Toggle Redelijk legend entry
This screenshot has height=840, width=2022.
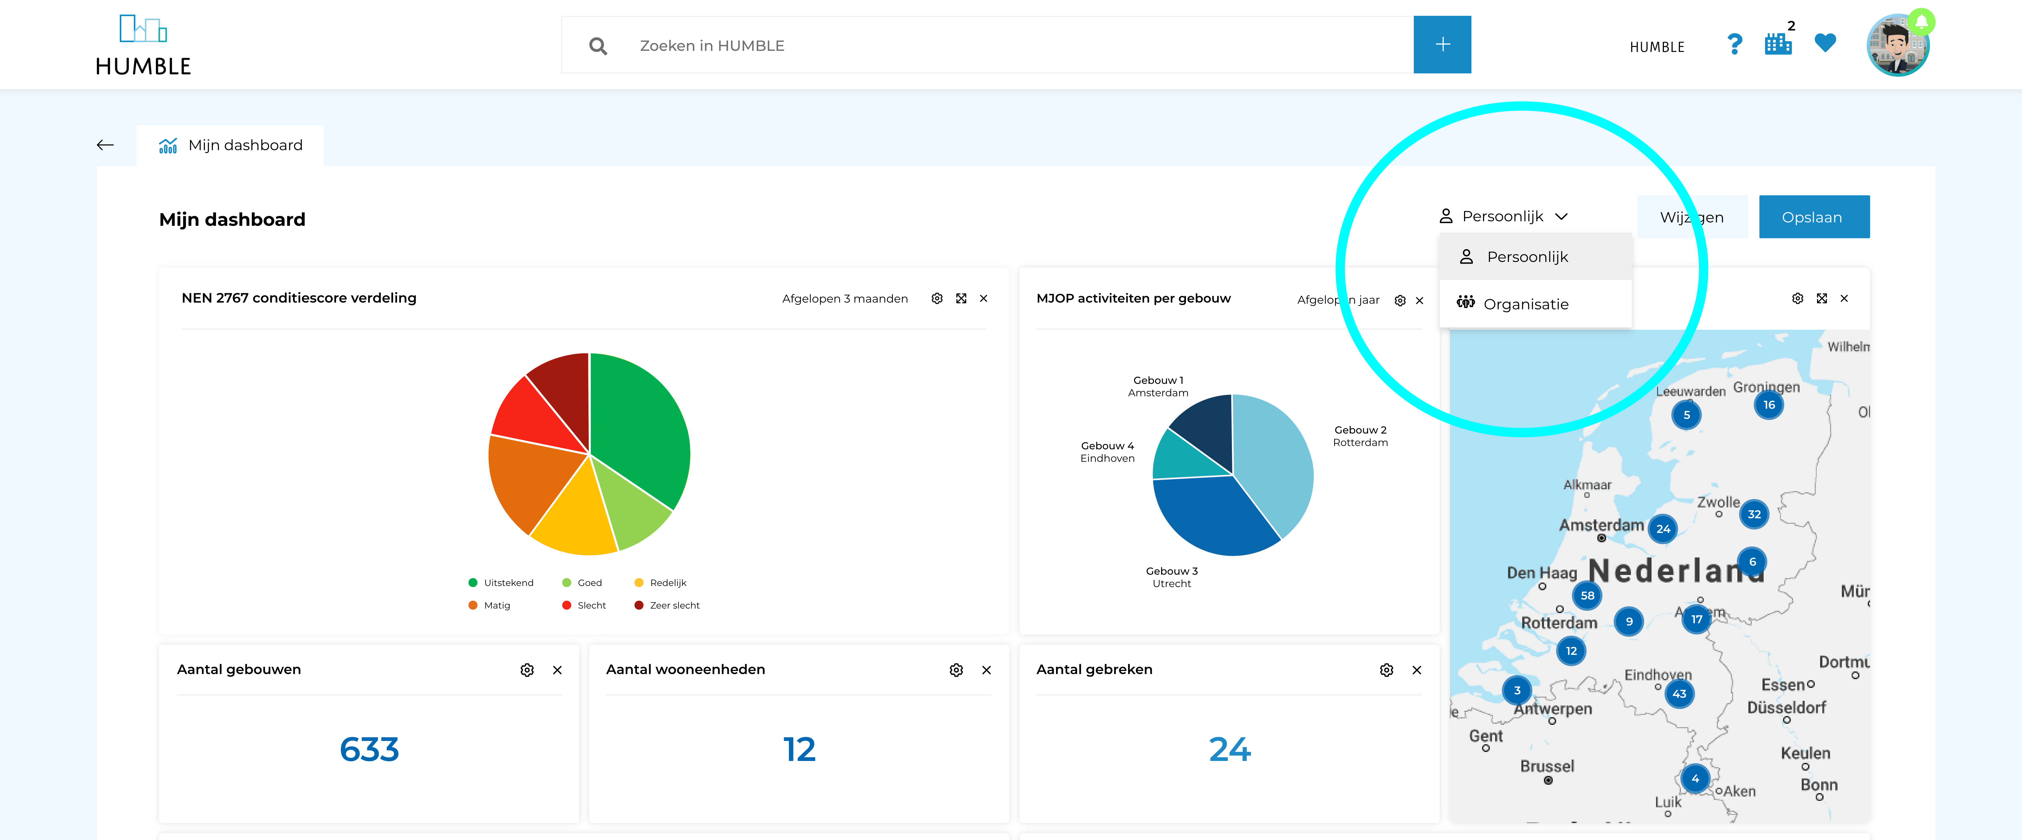tap(660, 583)
